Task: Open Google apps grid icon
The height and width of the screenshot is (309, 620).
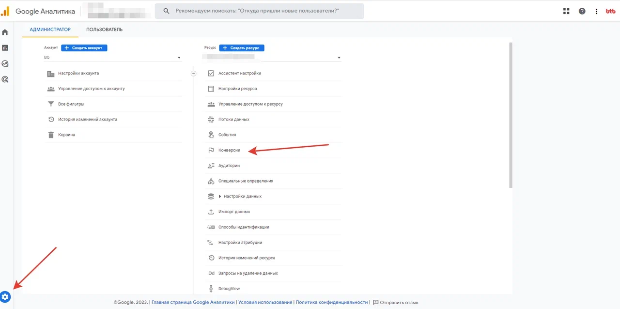Action: click(x=566, y=11)
